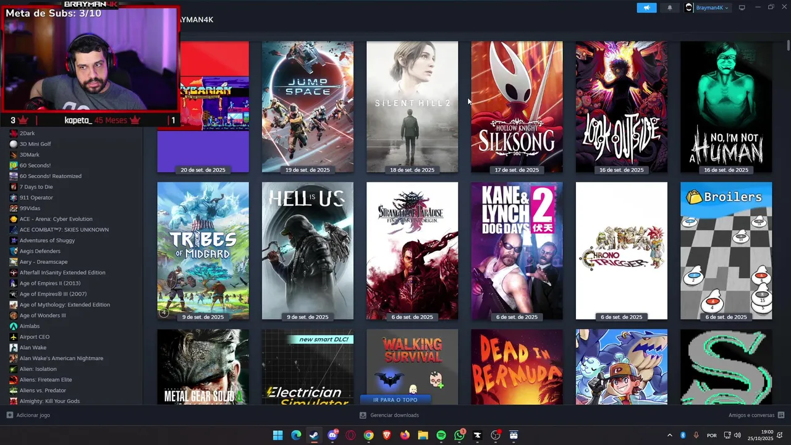The height and width of the screenshot is (445, 791).
Task: Open the Look Outside game cover
Action: click(x=622, y=107)
